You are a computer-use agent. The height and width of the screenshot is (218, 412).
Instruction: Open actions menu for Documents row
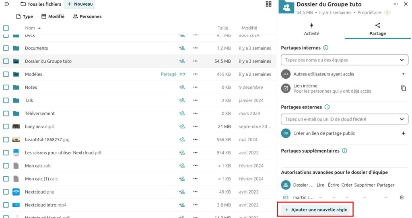point(195,48)
